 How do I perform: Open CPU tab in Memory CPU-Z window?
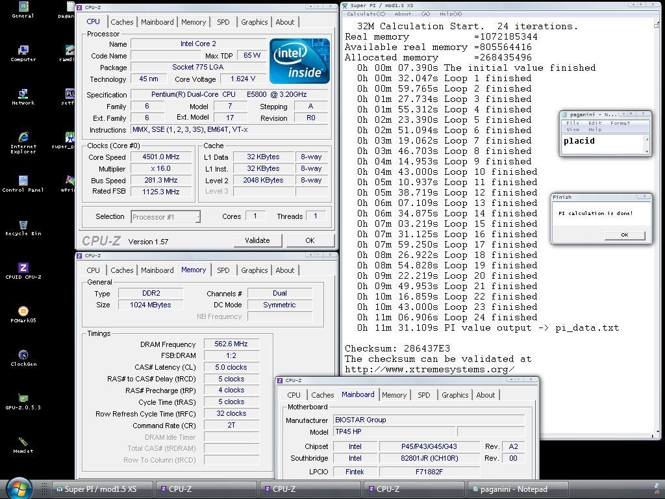[93, 270]
